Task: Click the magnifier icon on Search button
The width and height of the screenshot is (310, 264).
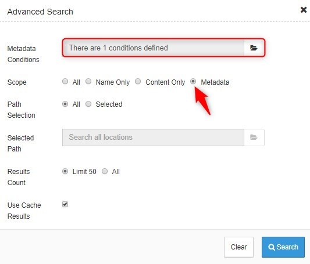Action: [x=272, y=247]
